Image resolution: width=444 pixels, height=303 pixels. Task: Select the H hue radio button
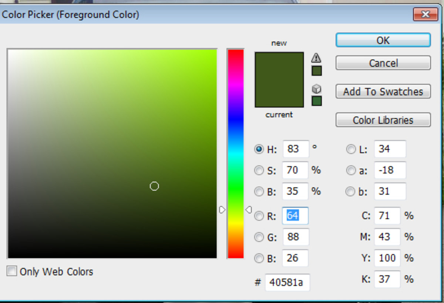coord(259,149)
